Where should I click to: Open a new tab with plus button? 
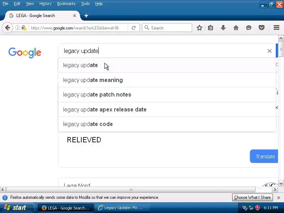[86, 16]
